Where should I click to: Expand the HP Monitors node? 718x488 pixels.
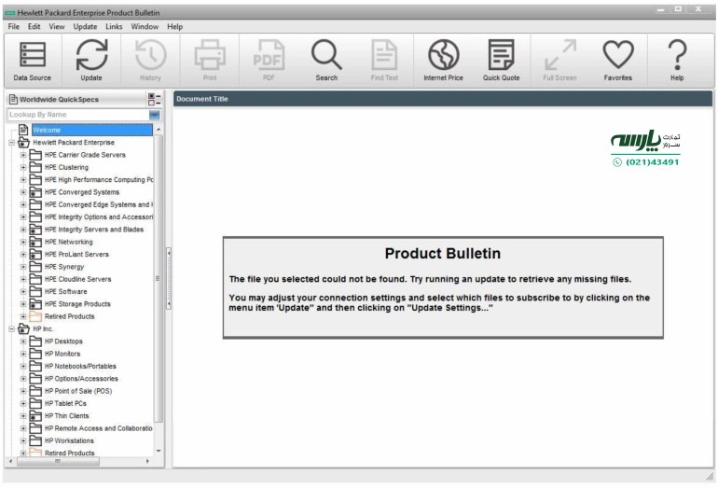coord(23,354)
